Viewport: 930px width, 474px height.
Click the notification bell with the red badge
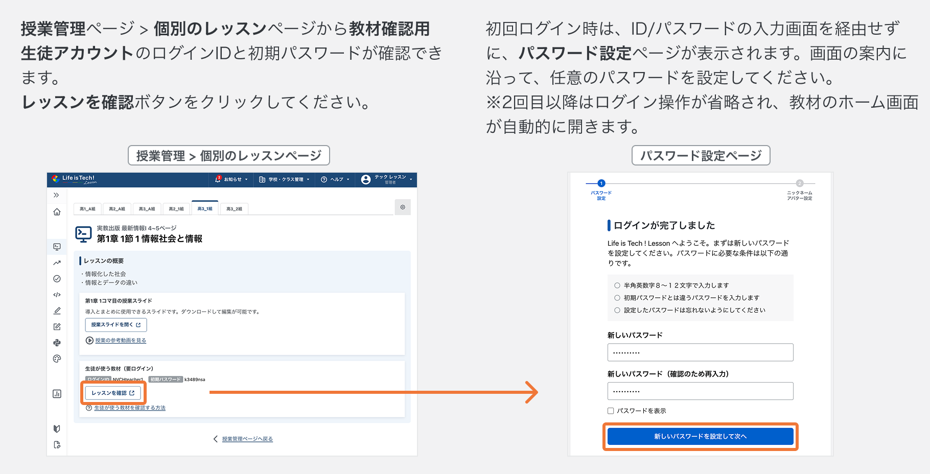point(218,179)
